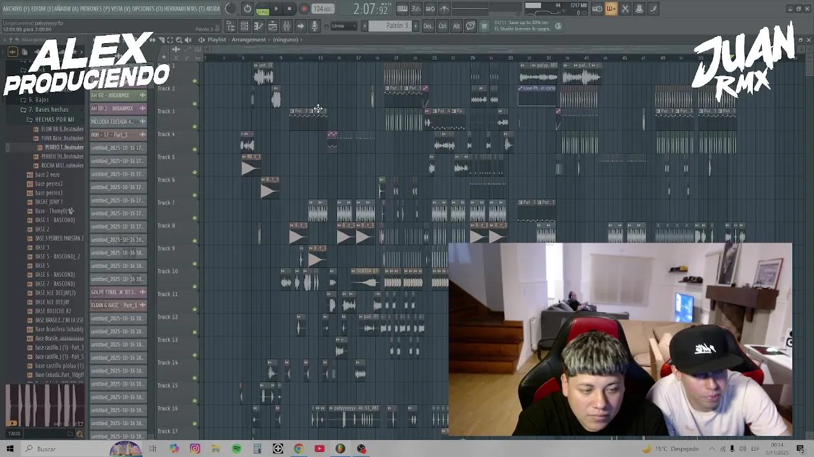Select the GOLPE FINAL clip in picker

[x=118, y=292]
